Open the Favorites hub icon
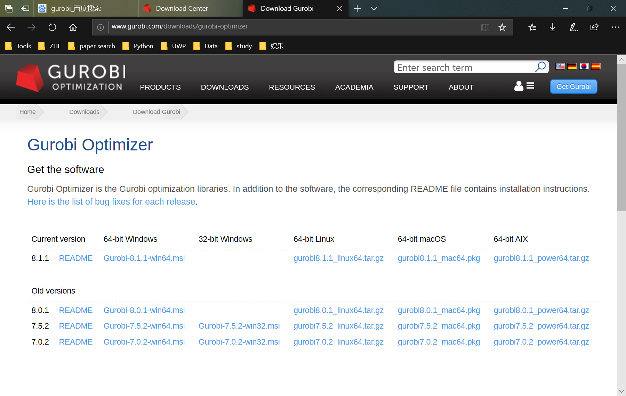This screenshot has height=396, width=626. click(x=532, y=27)
